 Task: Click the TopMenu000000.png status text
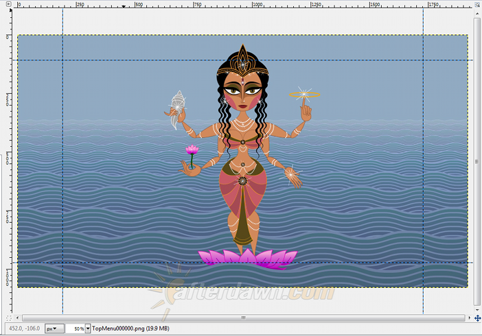click(x=130, y=328)
